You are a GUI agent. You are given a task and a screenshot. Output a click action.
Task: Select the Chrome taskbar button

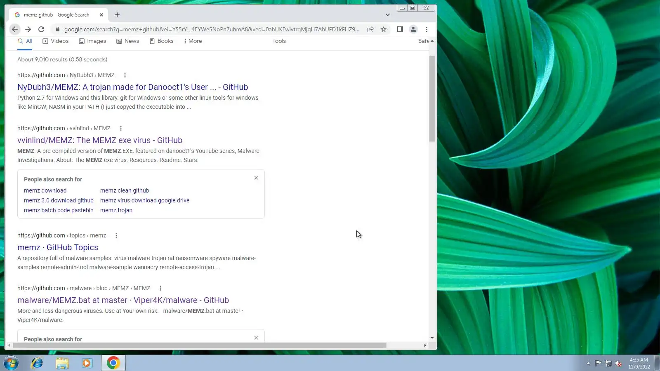pyautogui.click(x=113, y=363)
